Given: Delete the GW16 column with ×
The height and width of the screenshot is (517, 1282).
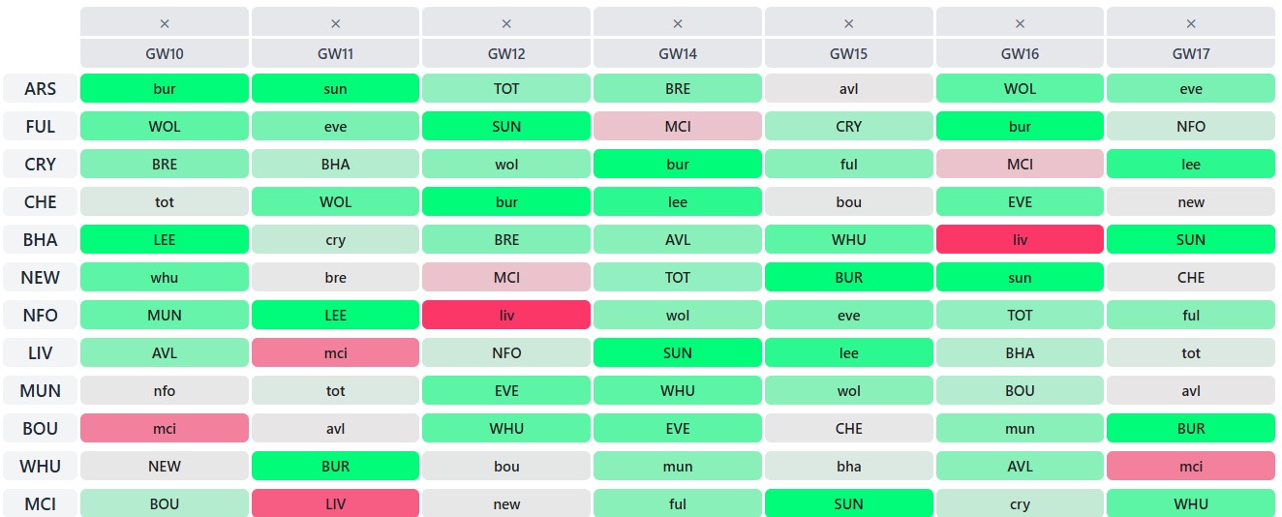Looking at the screenshot, I should [x=1020, y=23].
